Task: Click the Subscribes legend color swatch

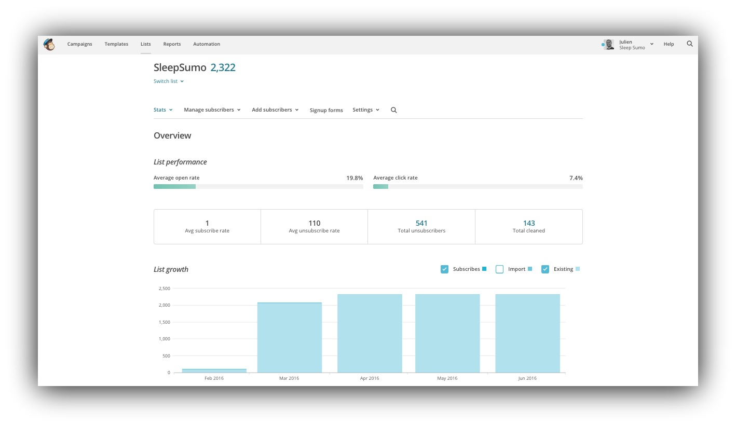Action: [484, 269]
